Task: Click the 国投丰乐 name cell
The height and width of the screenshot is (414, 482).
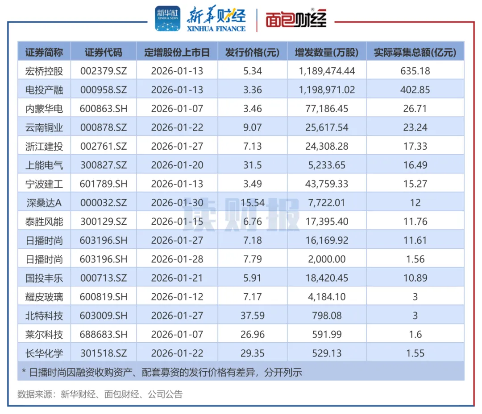Action: tap(44, 278)
